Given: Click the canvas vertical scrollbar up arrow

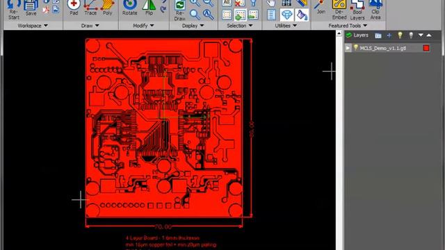Looking at the screenshot, I should (339, 33).
